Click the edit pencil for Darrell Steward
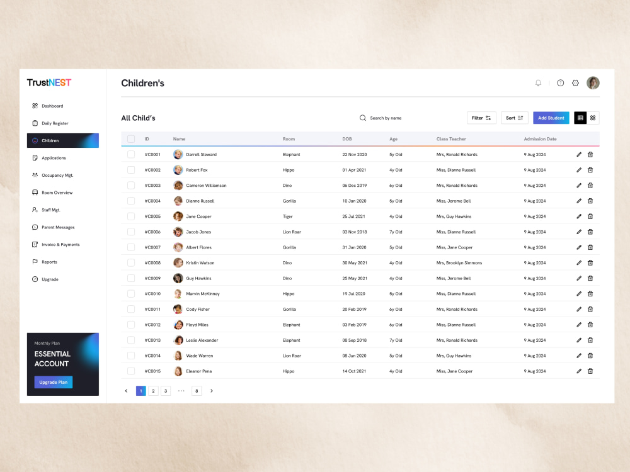Viewport: 630px width, 472px height. [579, 154]
